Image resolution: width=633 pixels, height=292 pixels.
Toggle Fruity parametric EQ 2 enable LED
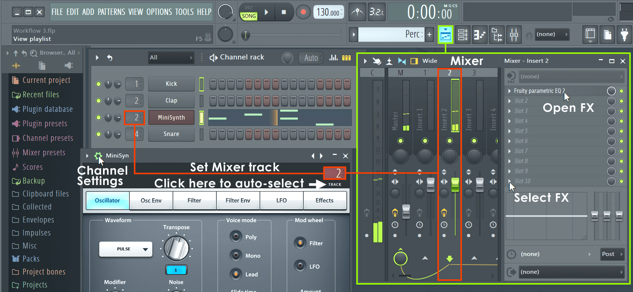click(621, 91)
